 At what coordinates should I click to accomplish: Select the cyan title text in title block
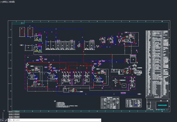[162, 105]
